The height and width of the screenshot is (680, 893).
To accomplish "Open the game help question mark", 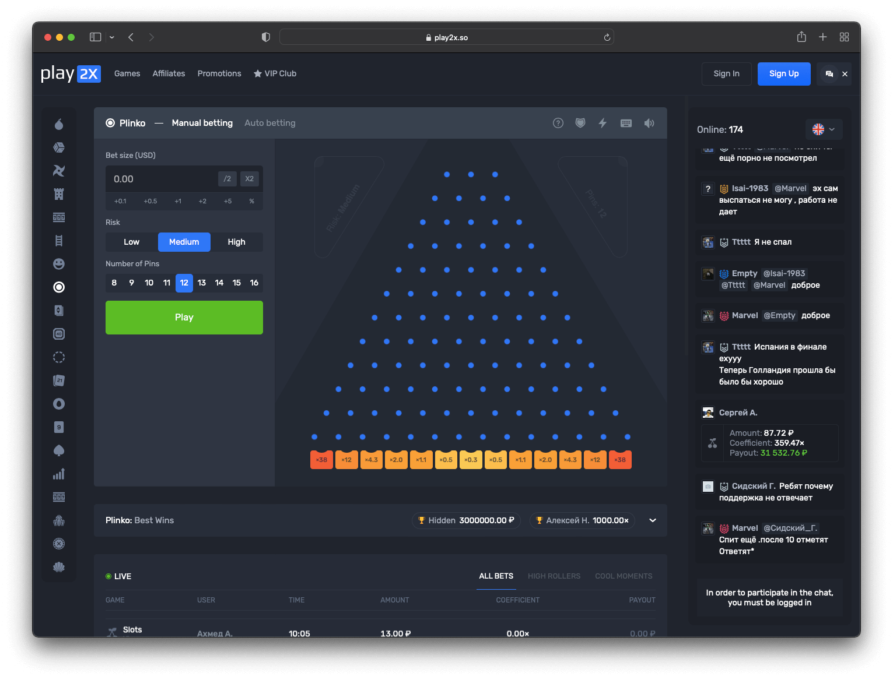I will click(558, 123).
